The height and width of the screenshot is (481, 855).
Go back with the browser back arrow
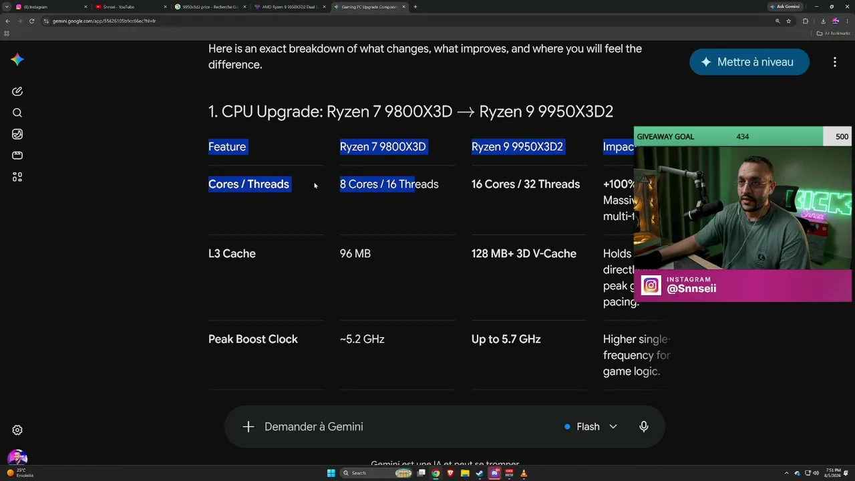tap(7, 21)
